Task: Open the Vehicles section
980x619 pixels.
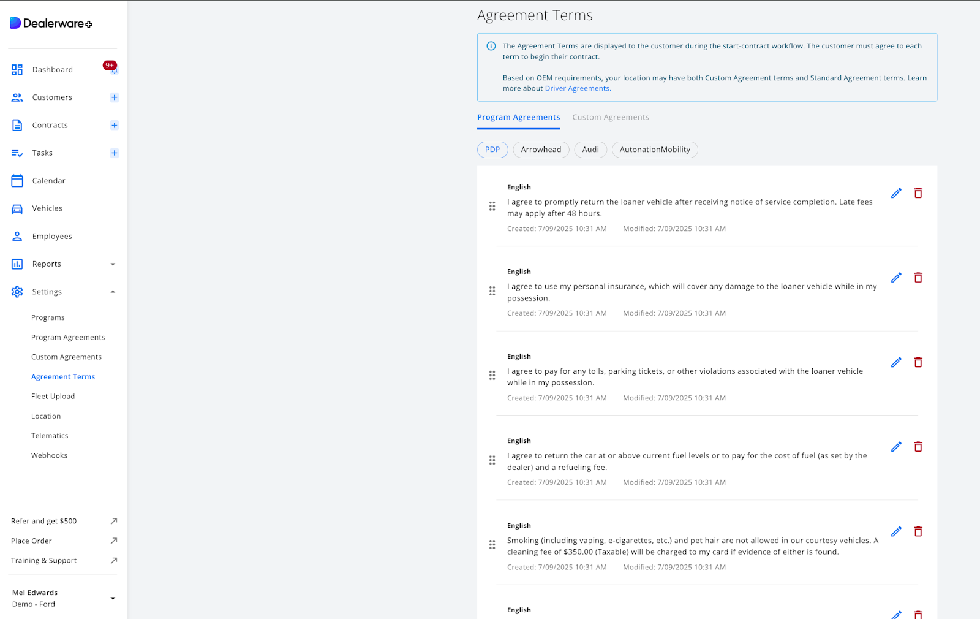Action: coord(47,208)
